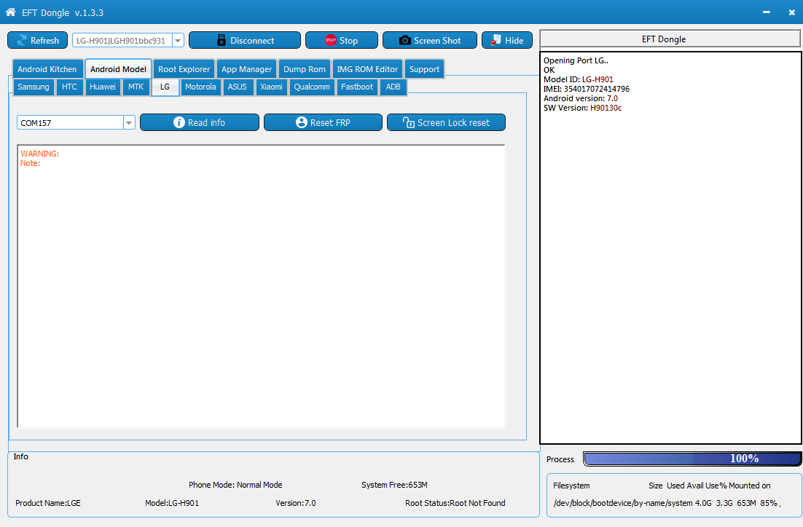Click the Hide button icon
The image size is (803, 527).
point(495,40)
